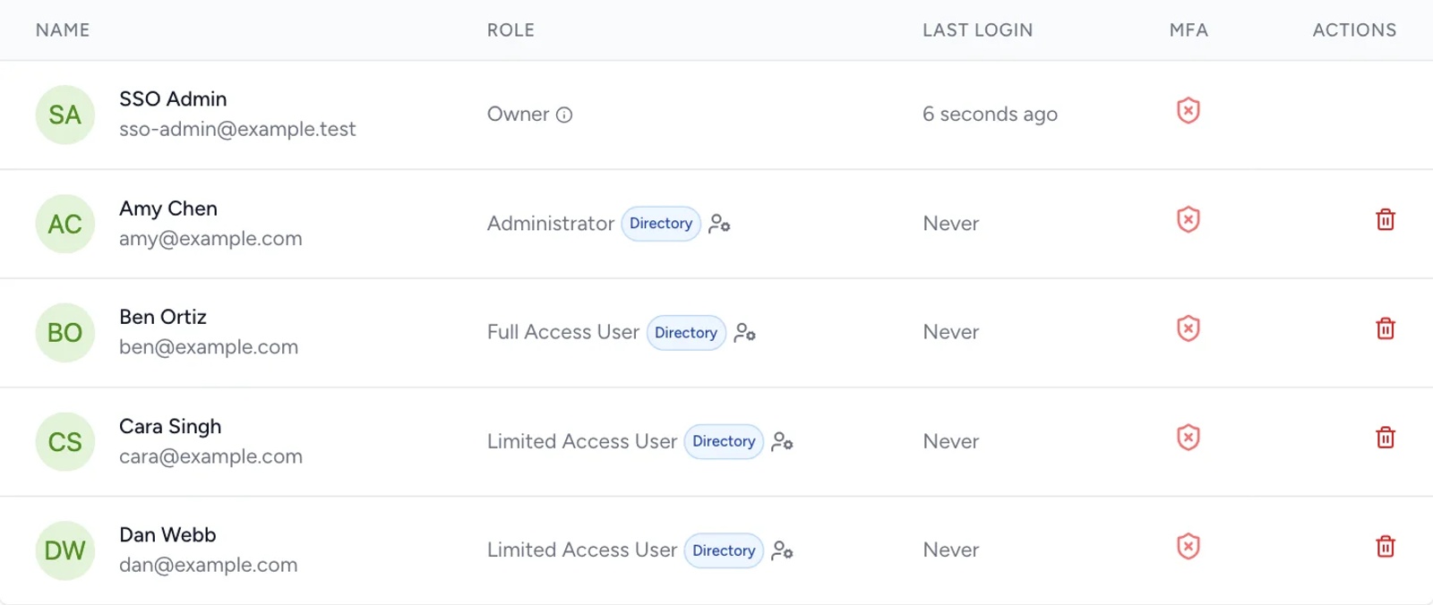Click the NAME column header
The width and height of the screenshot is (1433, 605).
tap(63, 30)
